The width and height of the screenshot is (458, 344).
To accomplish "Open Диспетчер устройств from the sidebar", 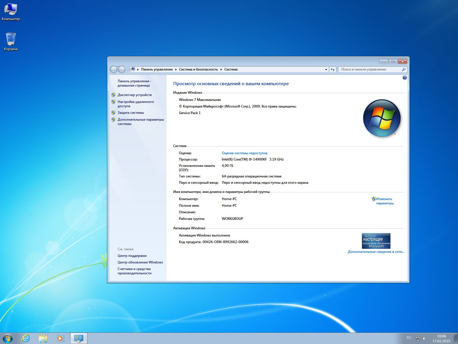I will point(135,95).
